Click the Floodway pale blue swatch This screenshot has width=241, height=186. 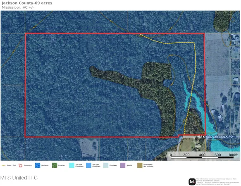tap(106, 165)
